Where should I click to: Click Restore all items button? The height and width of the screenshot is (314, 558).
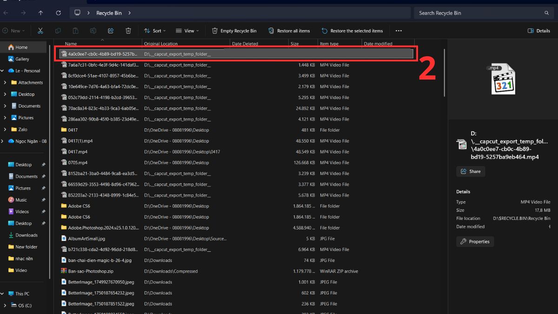(x=289, y=31)
